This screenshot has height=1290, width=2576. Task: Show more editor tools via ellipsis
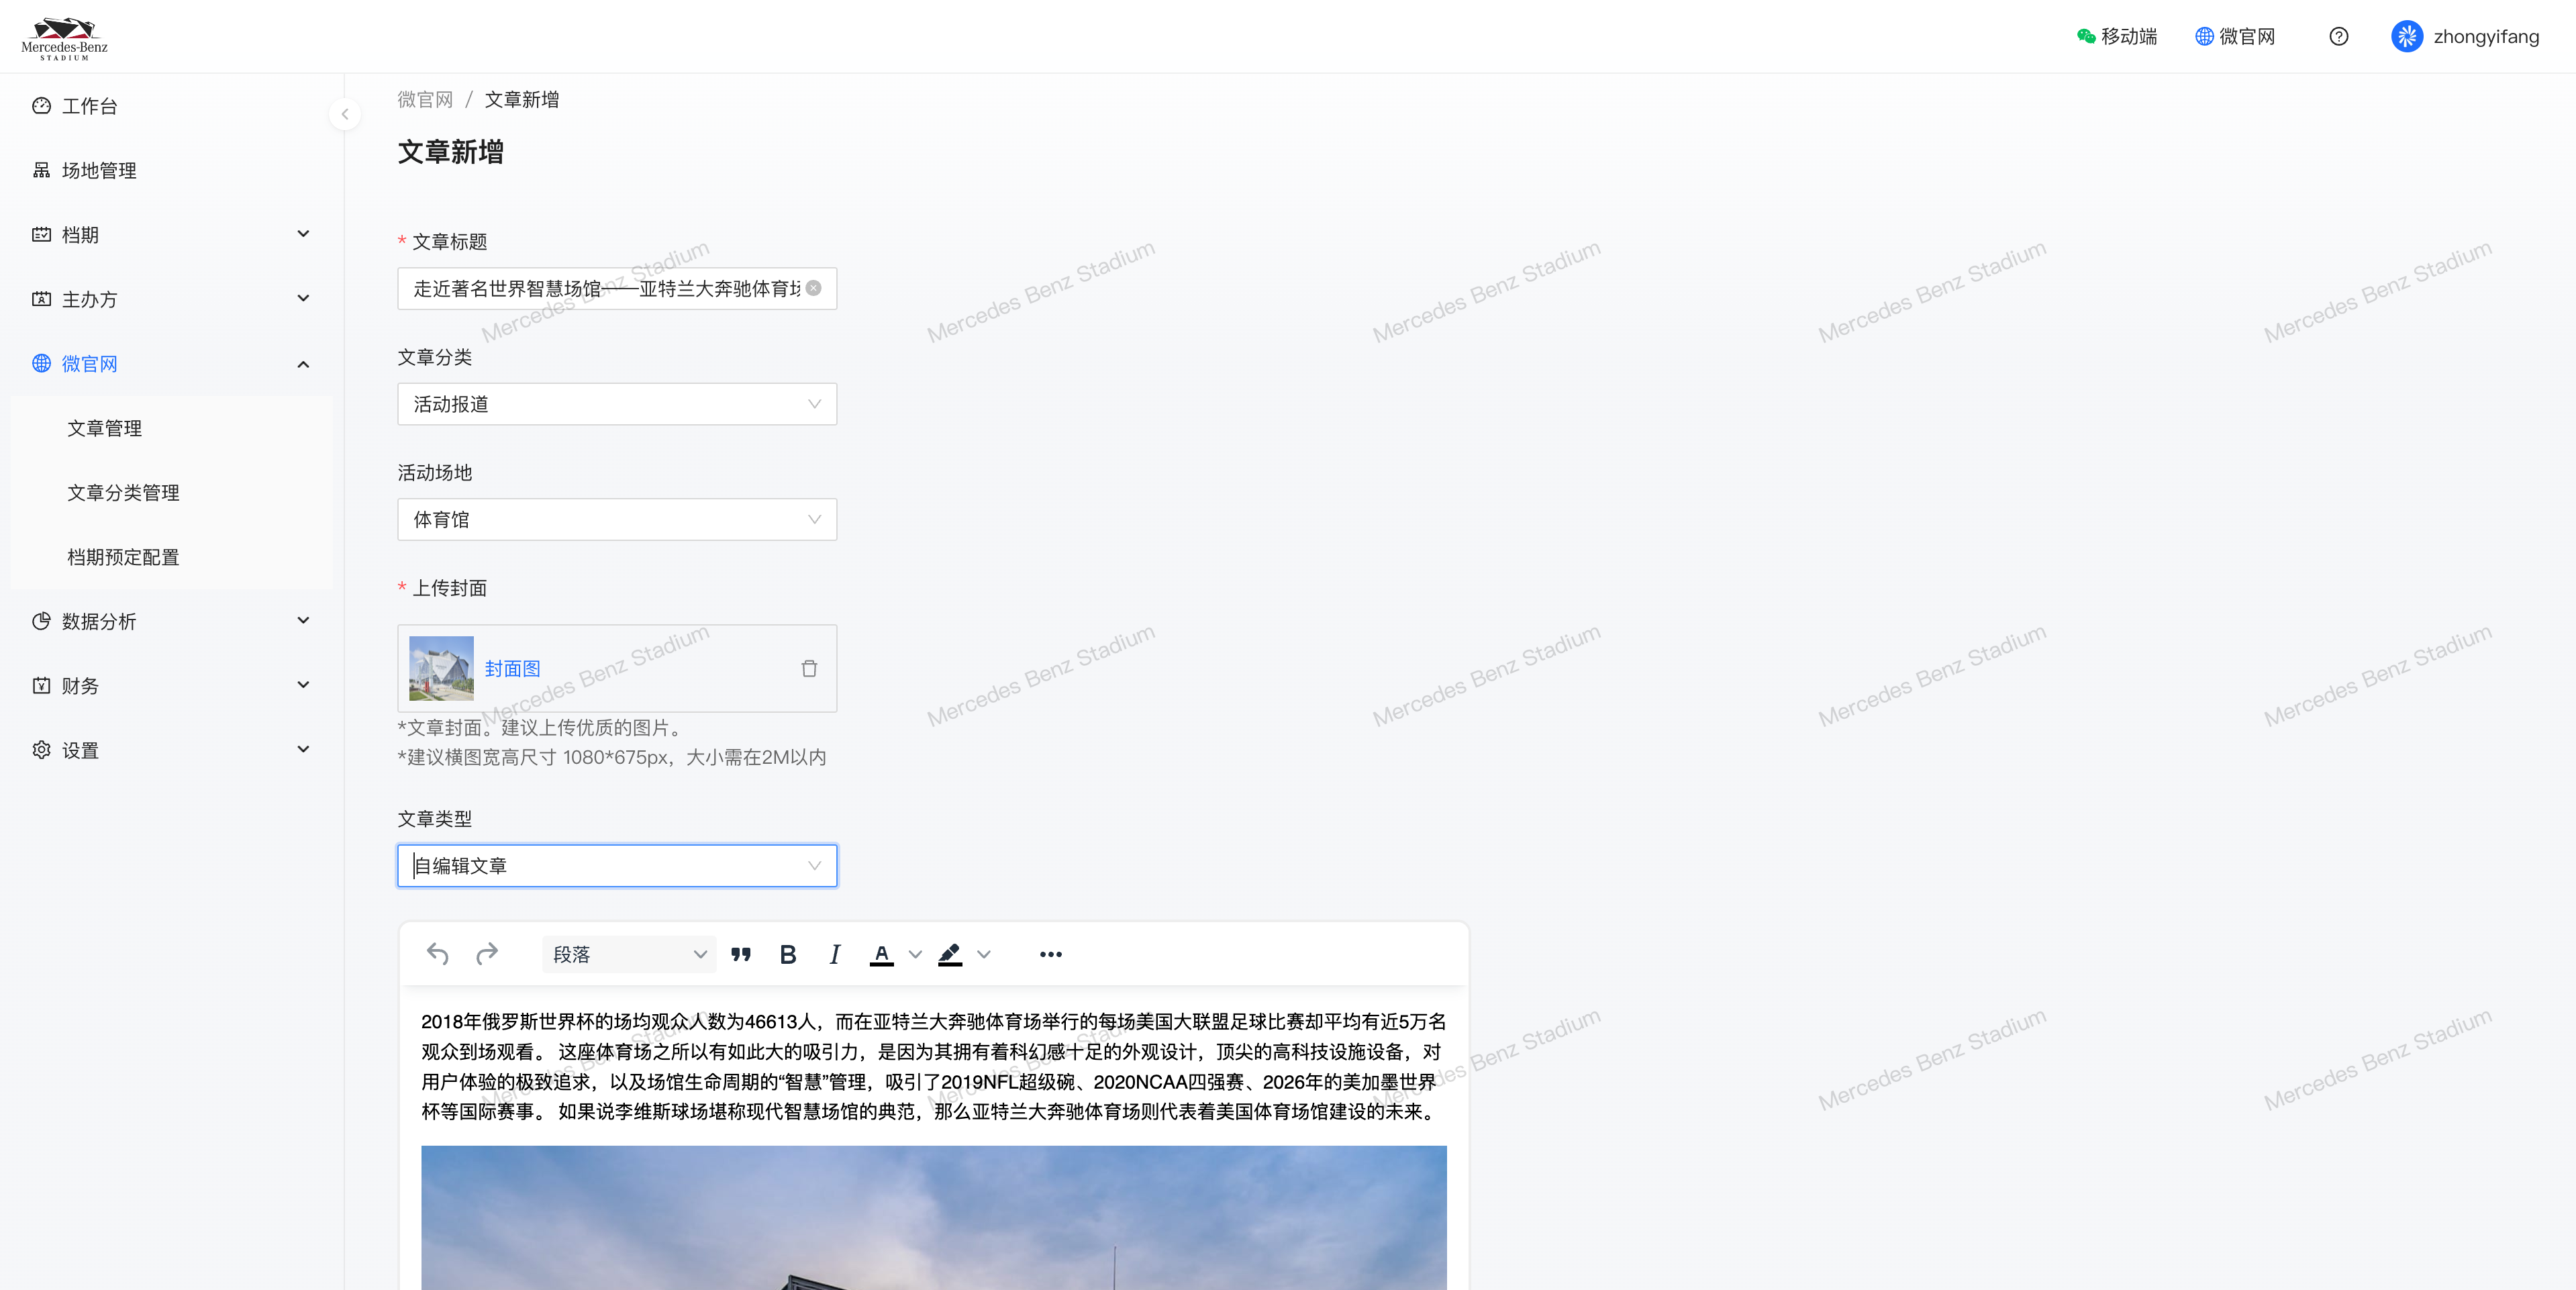click(1050, 954)
